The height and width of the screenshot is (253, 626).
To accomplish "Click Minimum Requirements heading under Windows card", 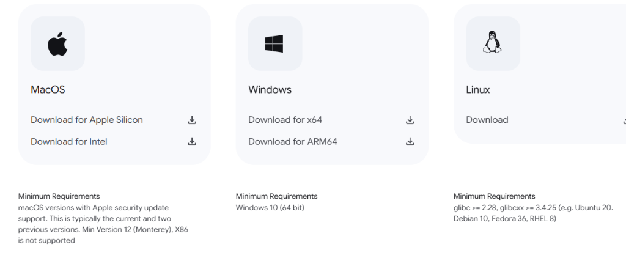I will [x=276, y=196].
